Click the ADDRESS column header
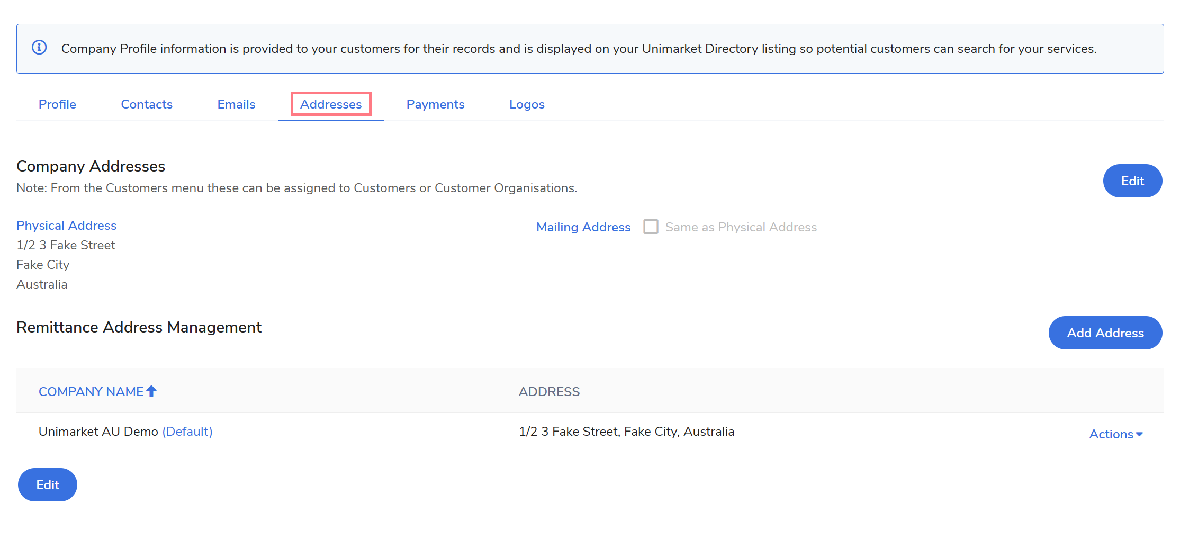The image size is (1180, 539). (x=549, y=392)
